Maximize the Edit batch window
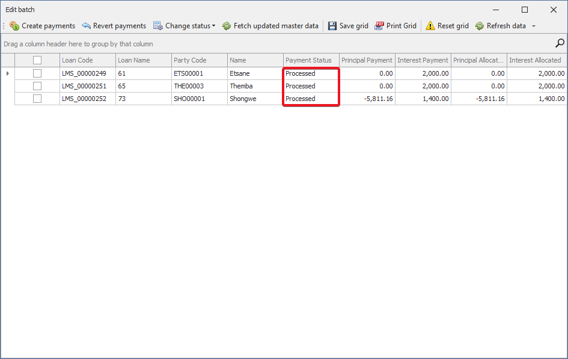568x359 pixels. pyautogui.click(x=525, y=10)
